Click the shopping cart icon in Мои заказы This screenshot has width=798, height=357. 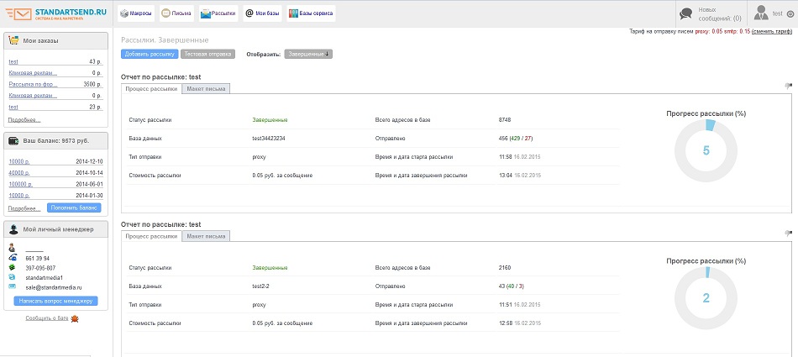click(14, 41)
